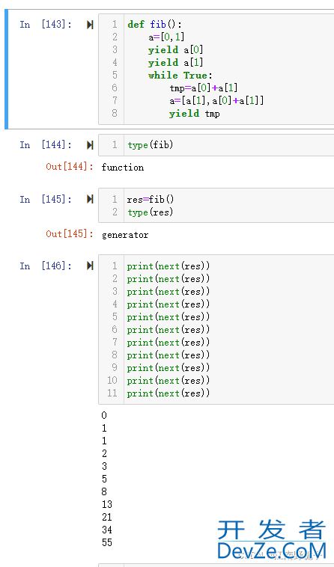Click line number 11 in cell 146 gutter
Image resolution: width=334 pixels, height=567 pixels.
(112, 393)
